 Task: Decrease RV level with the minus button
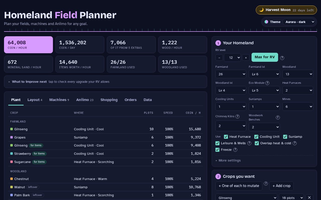pos(219,58)
